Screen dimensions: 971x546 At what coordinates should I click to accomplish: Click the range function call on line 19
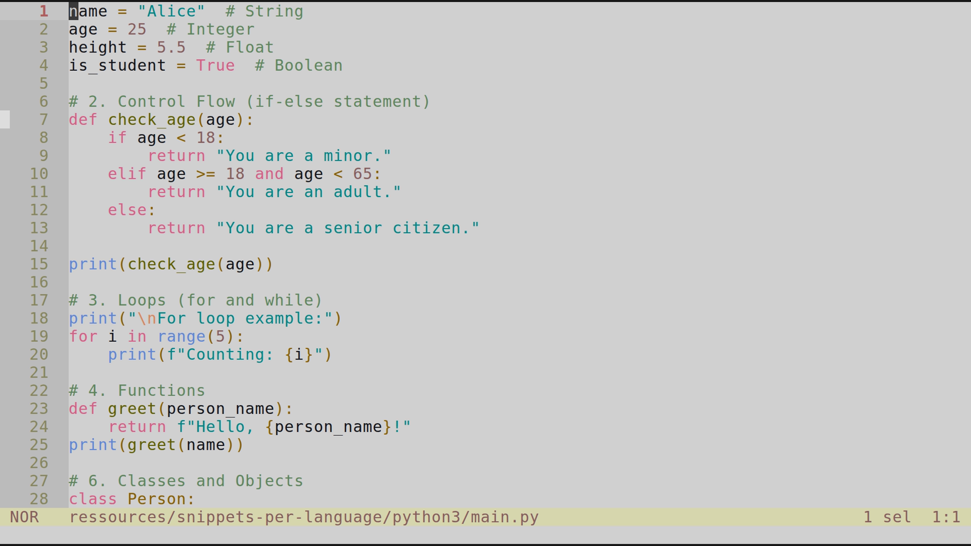point(182,336)
